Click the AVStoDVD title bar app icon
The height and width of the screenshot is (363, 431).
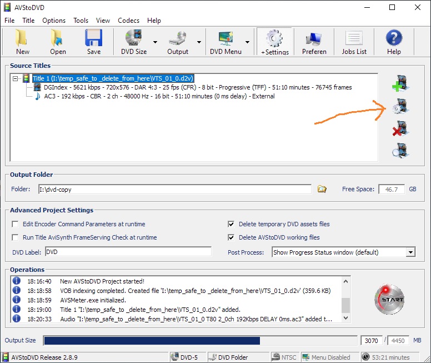7,7
